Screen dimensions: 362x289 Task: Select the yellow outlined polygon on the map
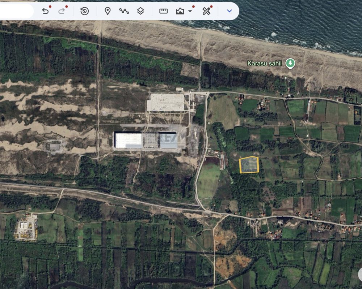click(x=249, y=165)
